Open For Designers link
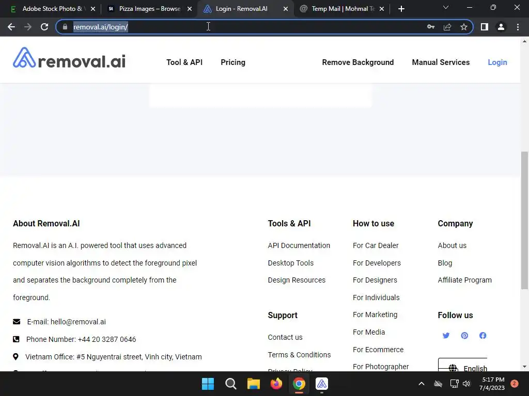529x396 pixels. tap(375, 280)
